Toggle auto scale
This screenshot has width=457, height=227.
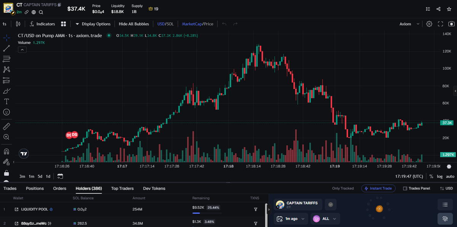(450, 176)
